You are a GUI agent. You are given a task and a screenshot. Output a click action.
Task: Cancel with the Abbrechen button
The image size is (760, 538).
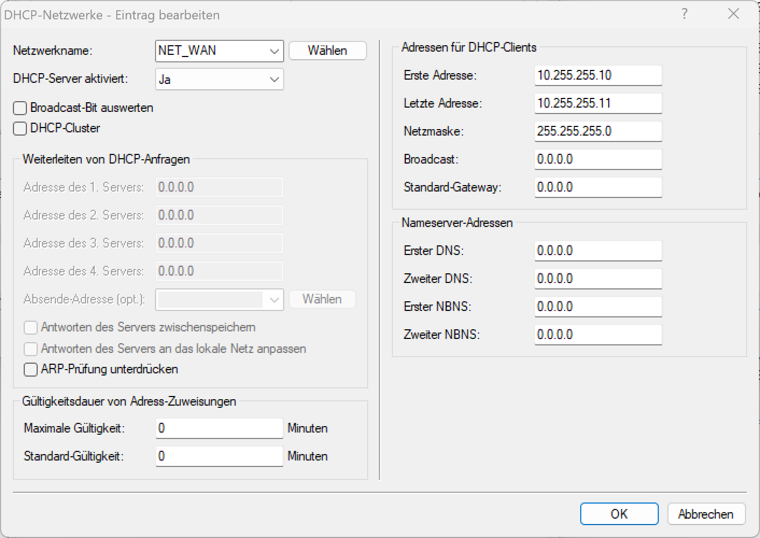point(706,514)
